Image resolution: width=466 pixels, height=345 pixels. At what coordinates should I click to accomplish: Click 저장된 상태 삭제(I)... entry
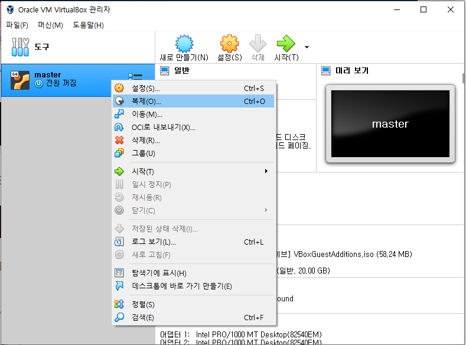(194, 229)
